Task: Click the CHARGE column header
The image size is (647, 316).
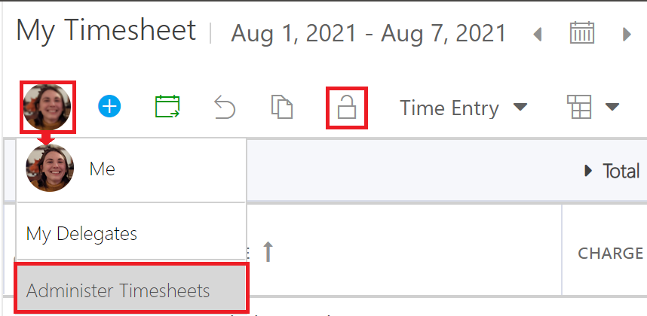Action: pos(610,253)
